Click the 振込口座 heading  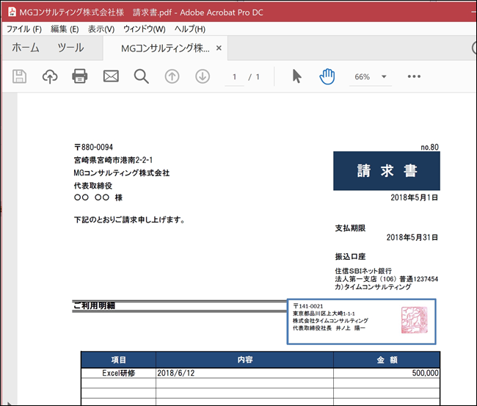pos(350,256)
